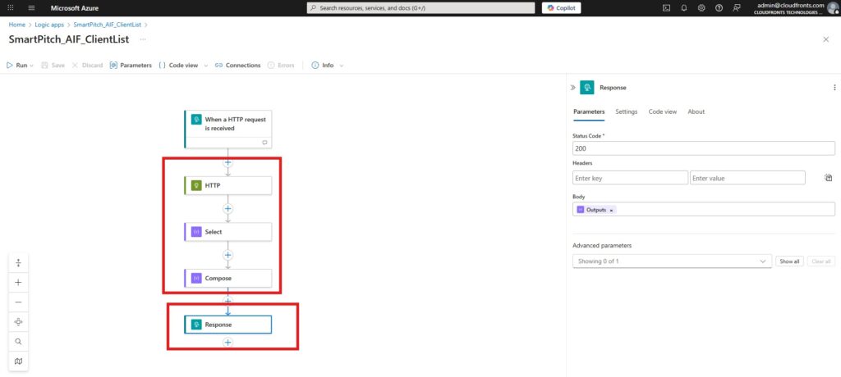Click the Status Code input field

pyautogui.click(x=703, y=148)
